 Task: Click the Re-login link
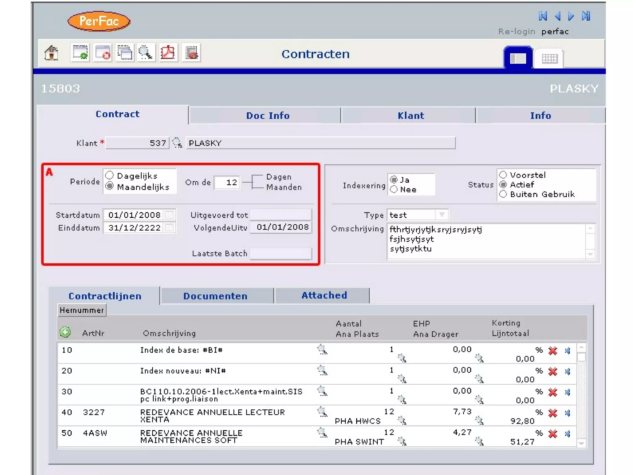[516, 32]
